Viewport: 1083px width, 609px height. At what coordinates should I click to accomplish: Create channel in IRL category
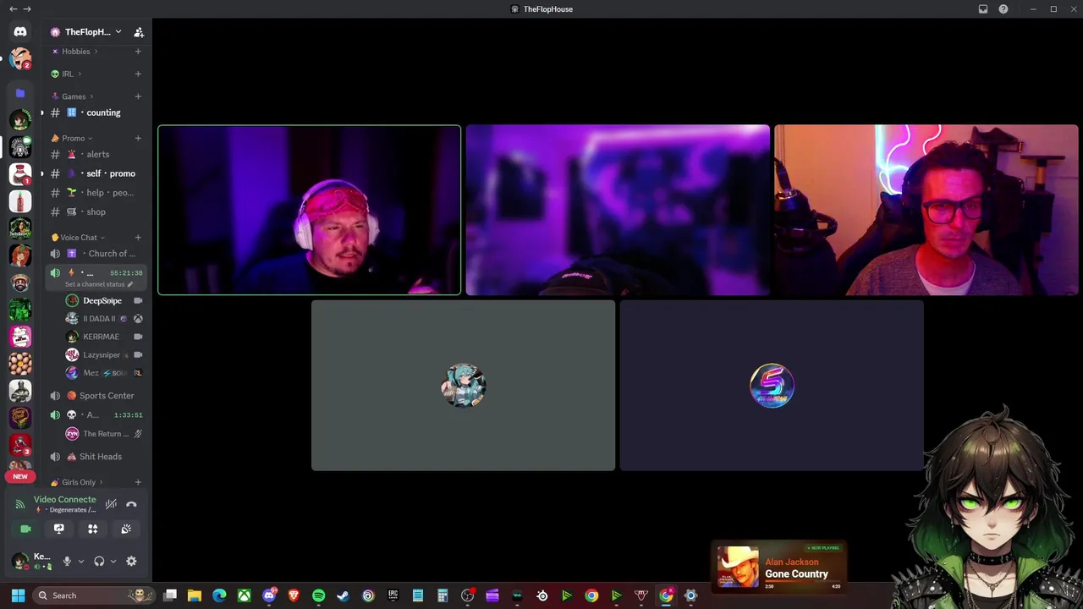[x=138, y=74]
